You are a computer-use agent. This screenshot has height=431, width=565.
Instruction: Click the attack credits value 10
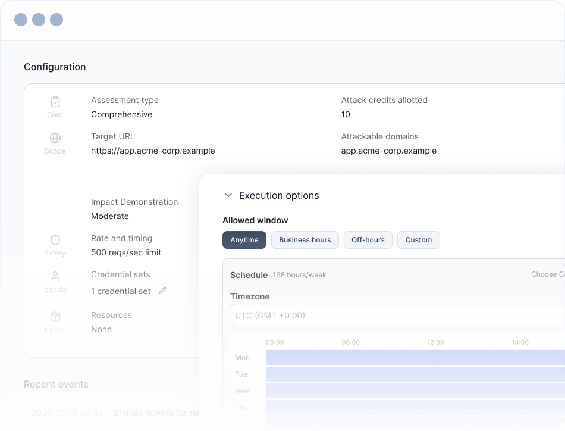point(346,114)
